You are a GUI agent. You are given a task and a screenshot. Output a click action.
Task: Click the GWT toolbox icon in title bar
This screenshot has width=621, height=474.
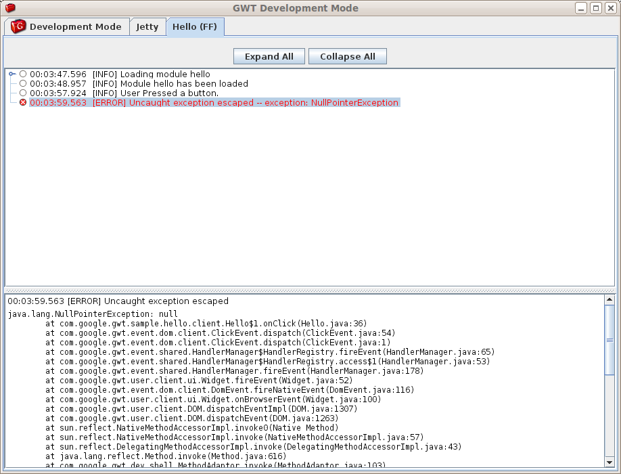(x=10, y=7)
